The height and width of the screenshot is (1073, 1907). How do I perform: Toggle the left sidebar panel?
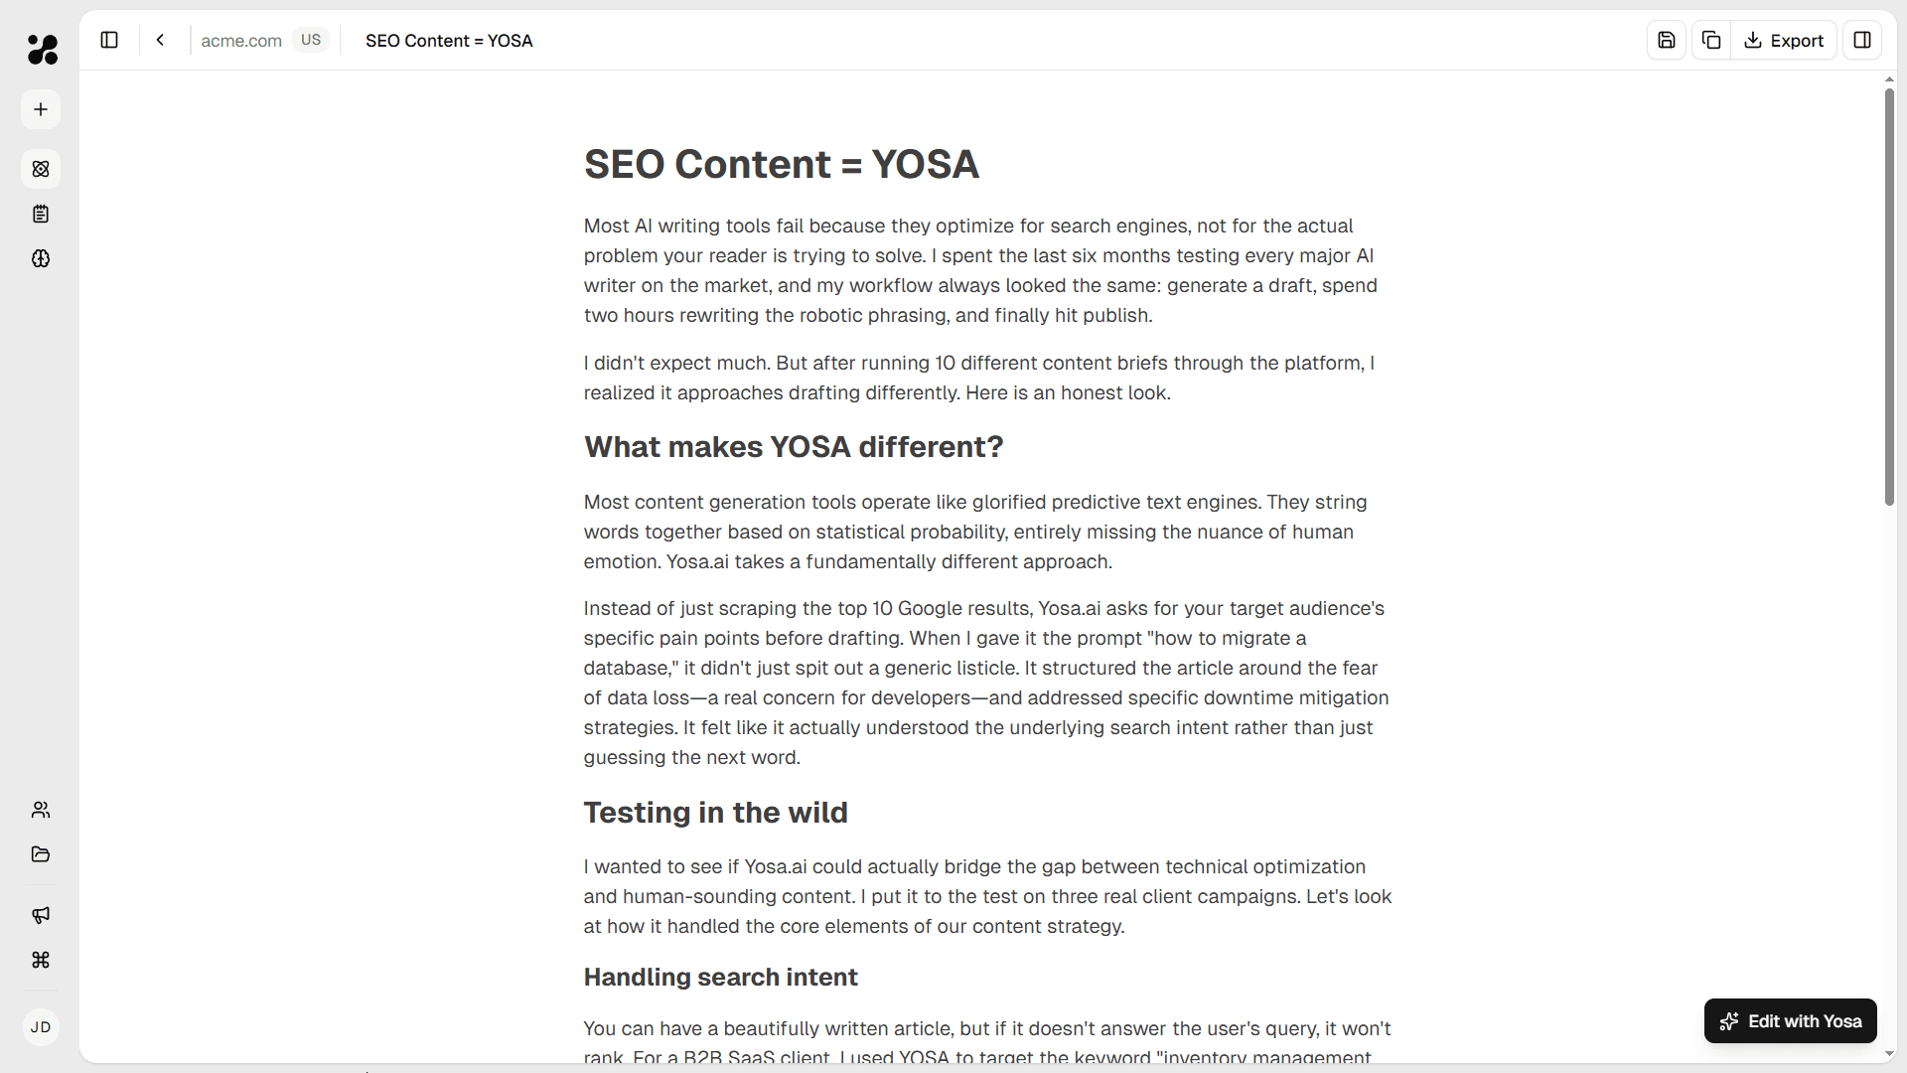pyautogui.click(x=109, y=40)
